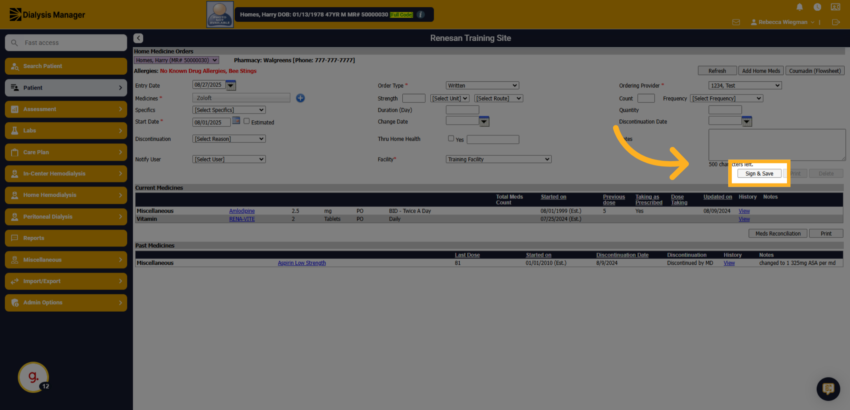This screenshot has width=850, height=410.
Task: Expand the Peritoneal Dialysis menu
Action: tap(66, 216)
